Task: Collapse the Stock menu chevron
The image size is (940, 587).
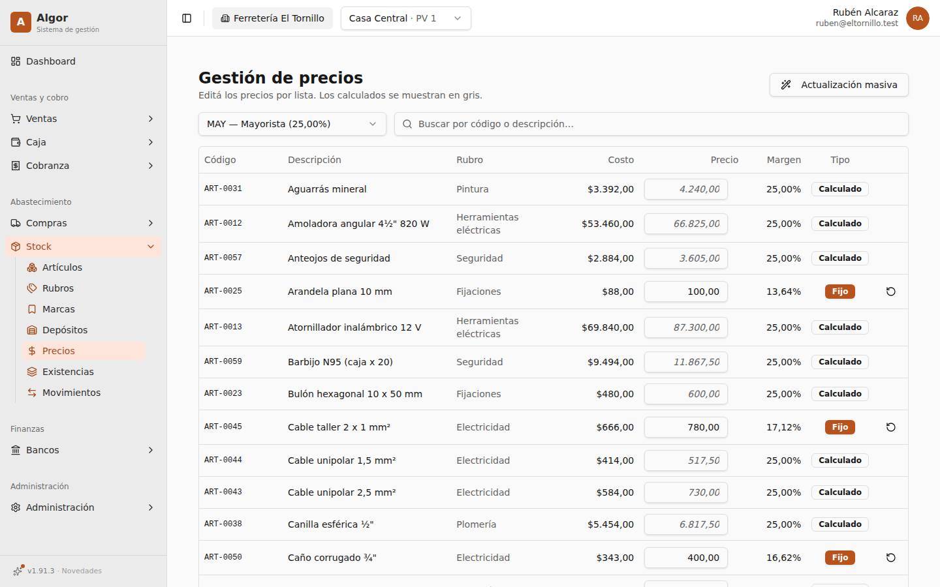Action: [x=151, y=247]
